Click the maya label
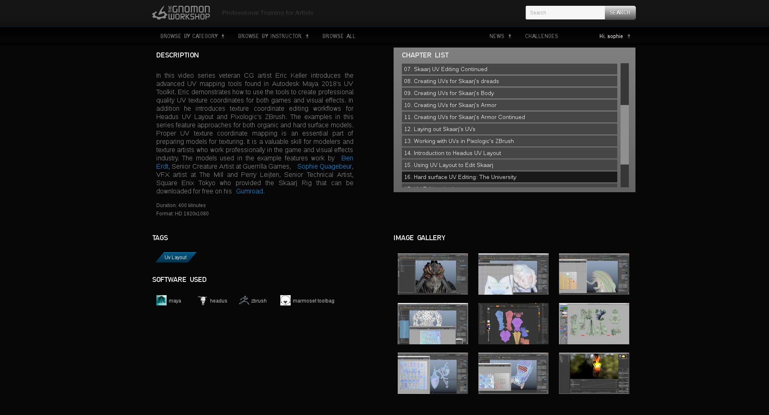 [175, 301]
